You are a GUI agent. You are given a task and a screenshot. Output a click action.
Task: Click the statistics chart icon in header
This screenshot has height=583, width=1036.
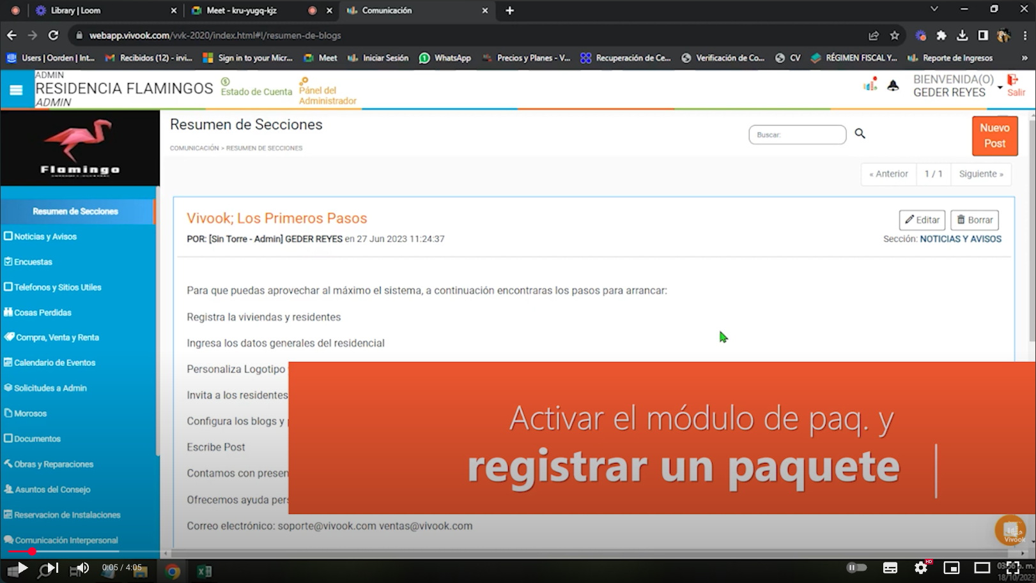[x=870, y=84]
